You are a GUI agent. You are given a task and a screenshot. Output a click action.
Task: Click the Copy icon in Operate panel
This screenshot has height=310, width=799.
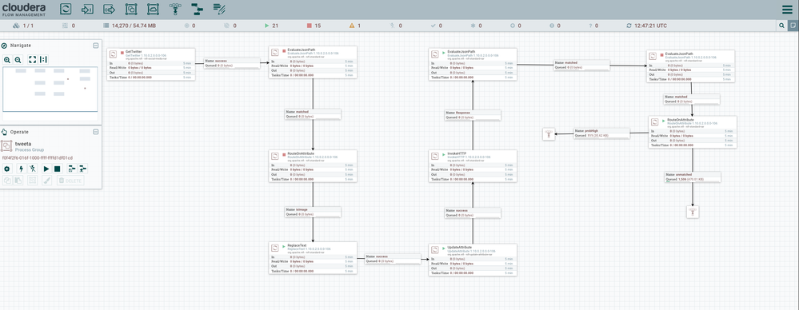[x=6, y=181]
